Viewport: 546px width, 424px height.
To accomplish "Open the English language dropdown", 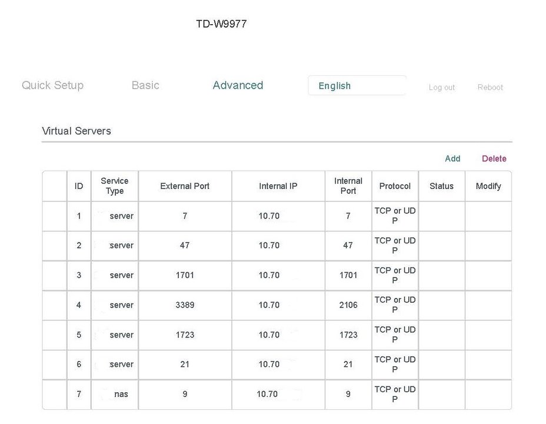I will point(357,85).
